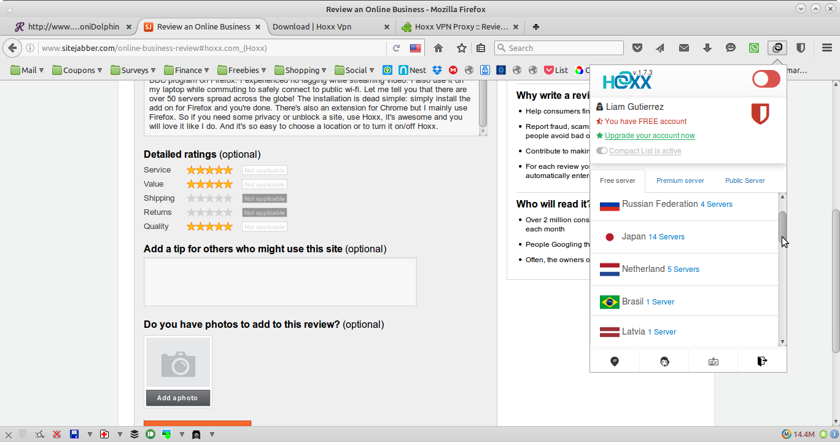840x442 pixels.
Task: Open the WhatsApp toolbar icon
Action: tap(754, 48)
